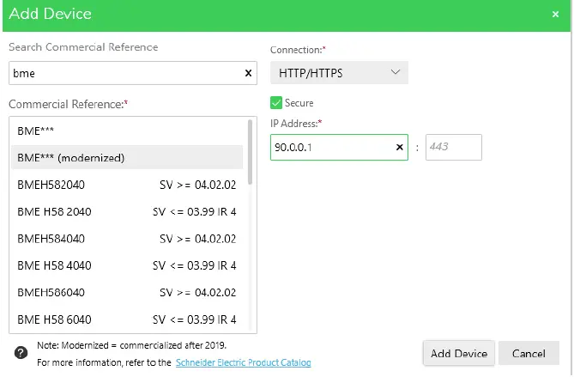Pick BME H58 6040 from the list
574x377 pixels.
click(127, 319)
